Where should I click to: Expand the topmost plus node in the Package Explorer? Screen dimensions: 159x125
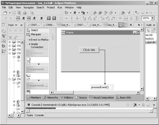point(10,42)
